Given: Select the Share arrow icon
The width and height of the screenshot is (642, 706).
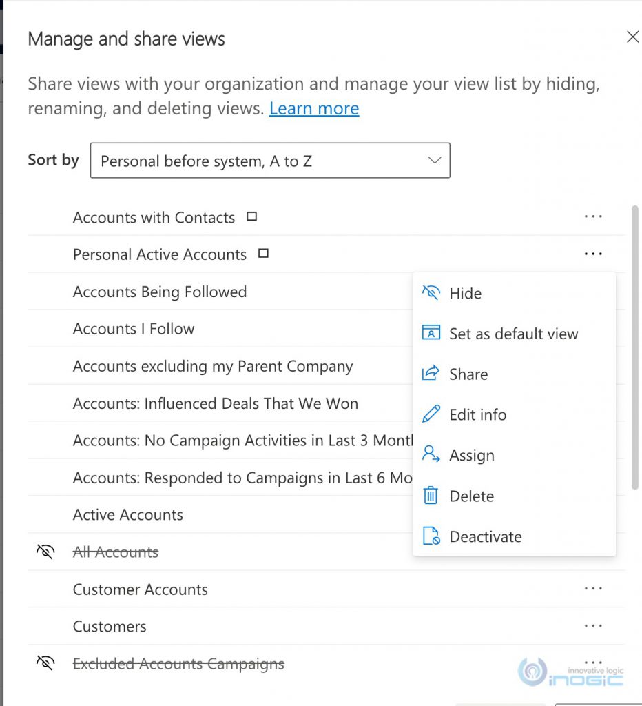Looking at the screenshot, I should [x=430, y=374].
